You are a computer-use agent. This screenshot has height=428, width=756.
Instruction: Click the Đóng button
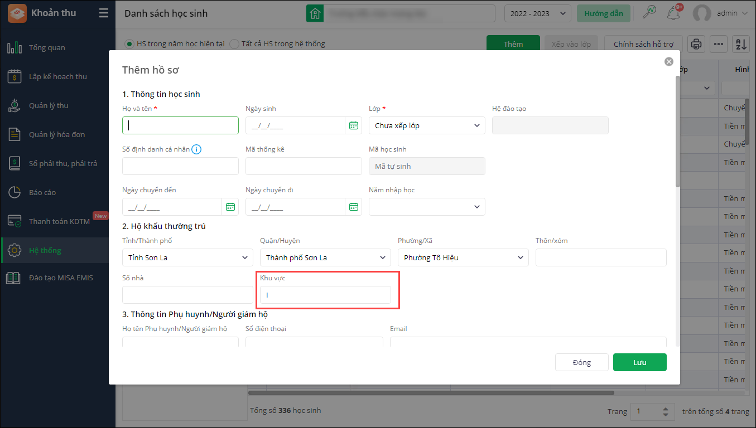pyautogui.click(x=581, y=362)
